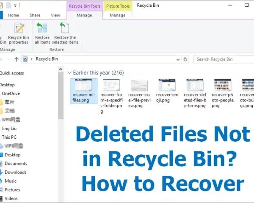Go up one folder level
Screen dimensions: 254x203
(x=17, y=59)
